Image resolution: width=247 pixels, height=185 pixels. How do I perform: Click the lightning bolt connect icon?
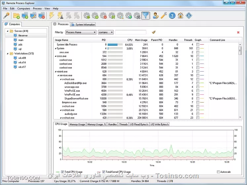point(52,15)
